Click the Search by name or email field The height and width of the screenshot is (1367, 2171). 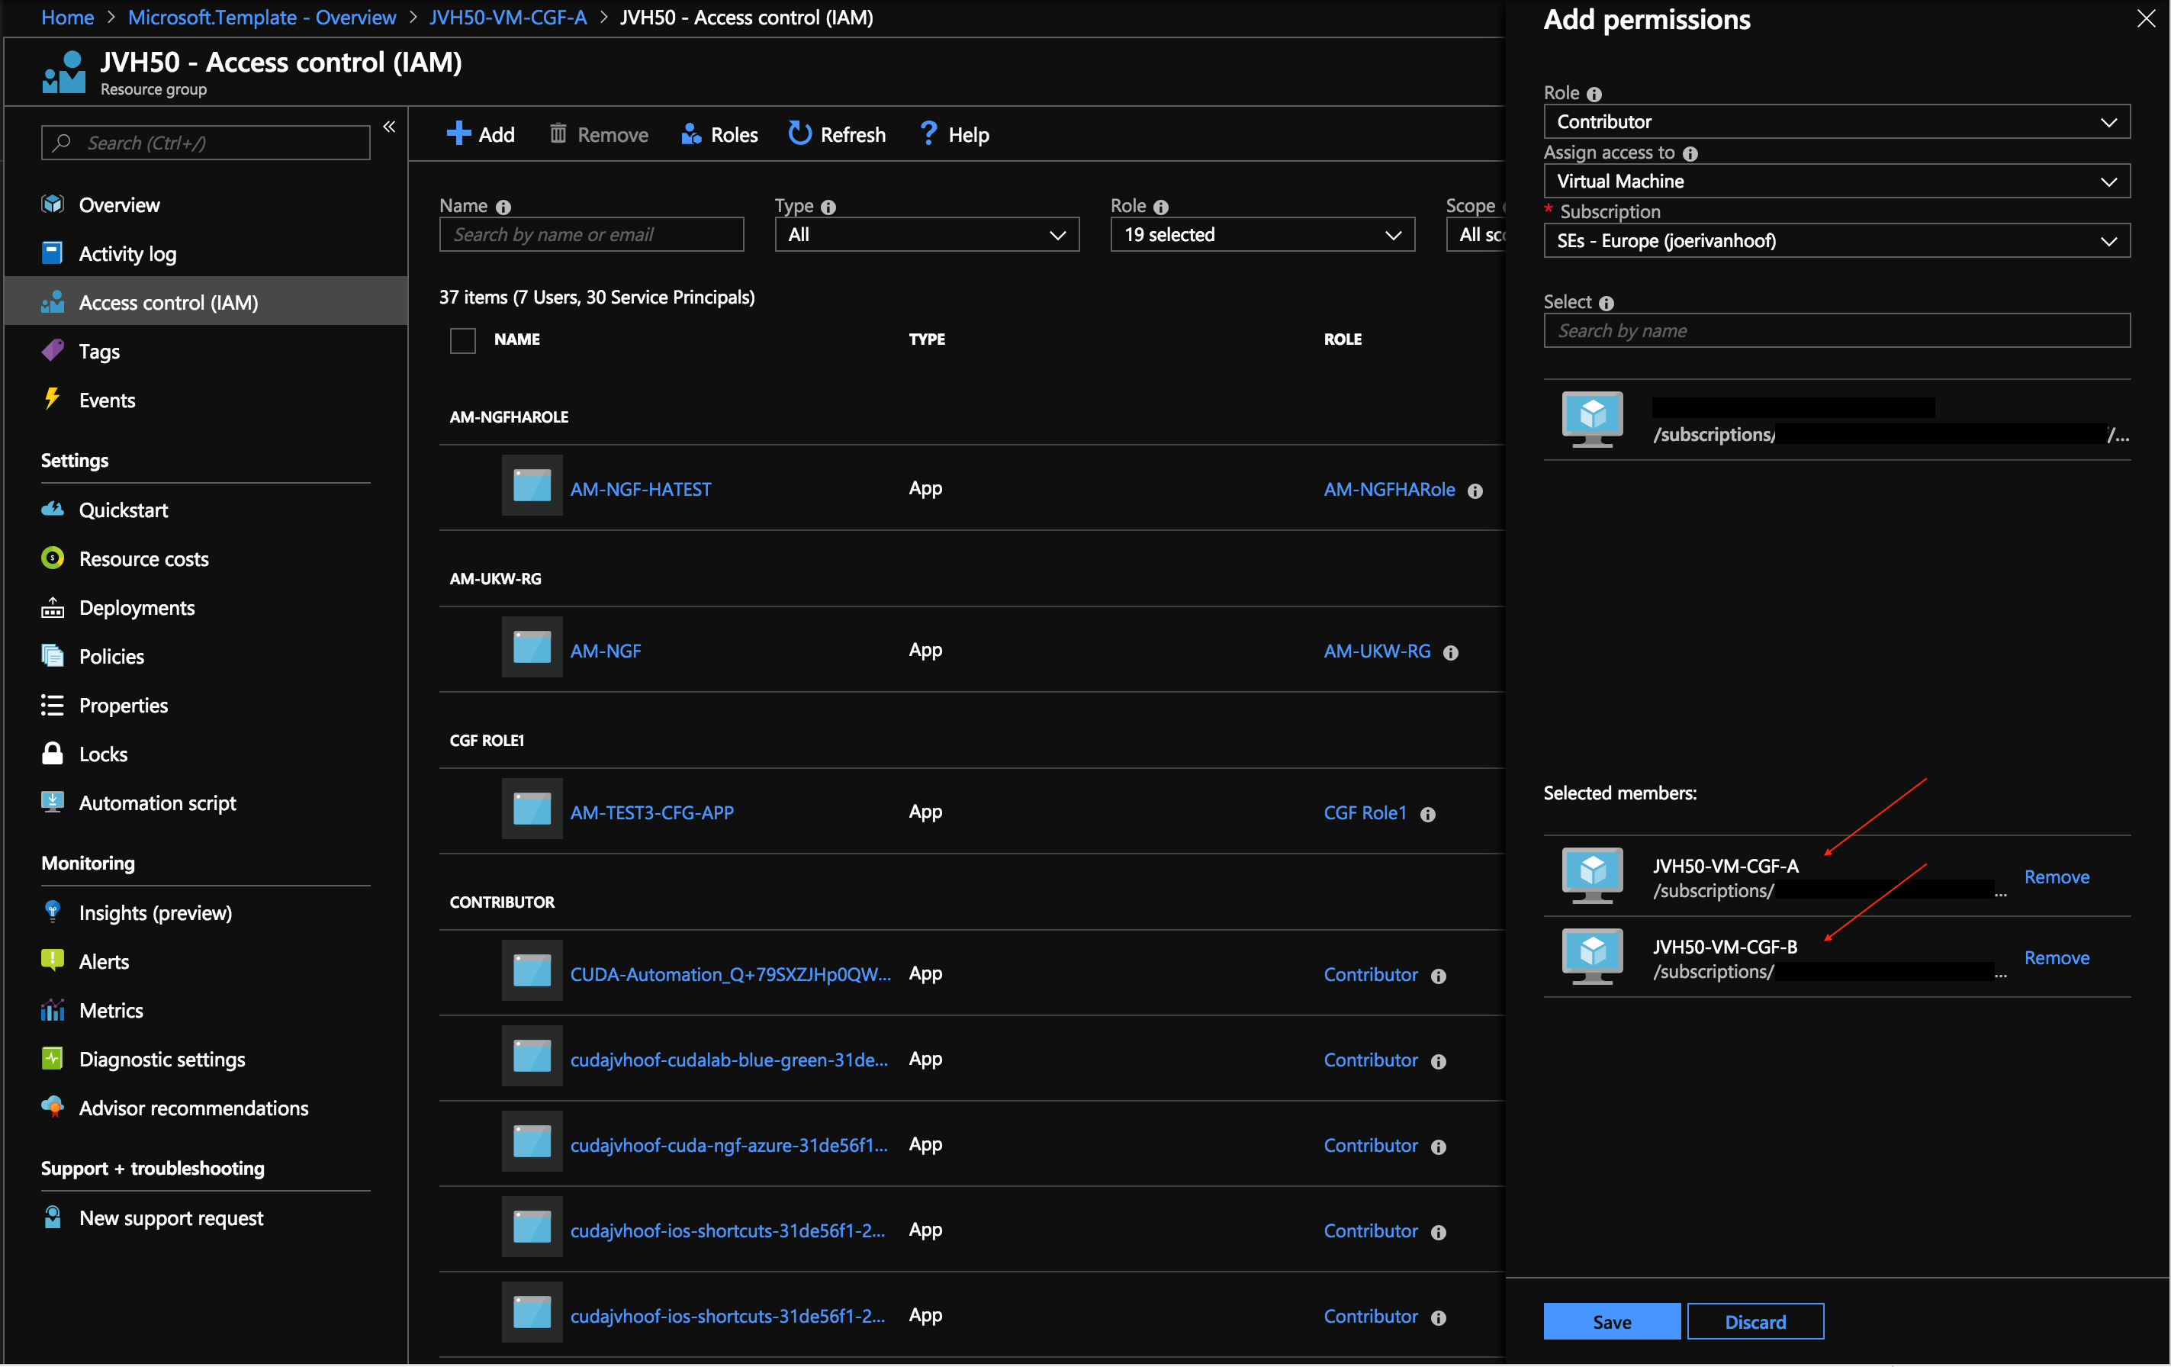point(591,234)
